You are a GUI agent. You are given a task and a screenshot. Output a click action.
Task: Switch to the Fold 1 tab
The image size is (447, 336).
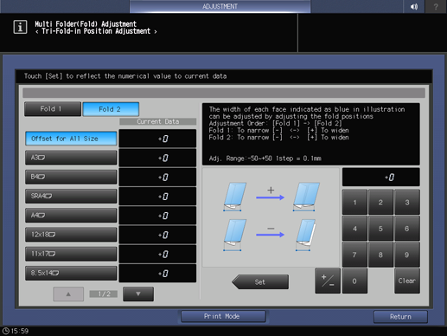click(53, 109)
